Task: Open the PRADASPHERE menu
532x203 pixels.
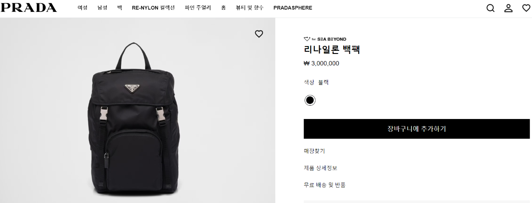Action: pyautogui.click(x=293, y=8)
